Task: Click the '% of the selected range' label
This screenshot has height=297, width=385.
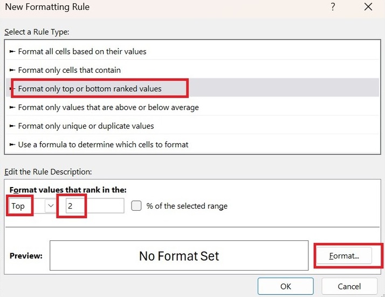Action: click(x=187, y=206)
